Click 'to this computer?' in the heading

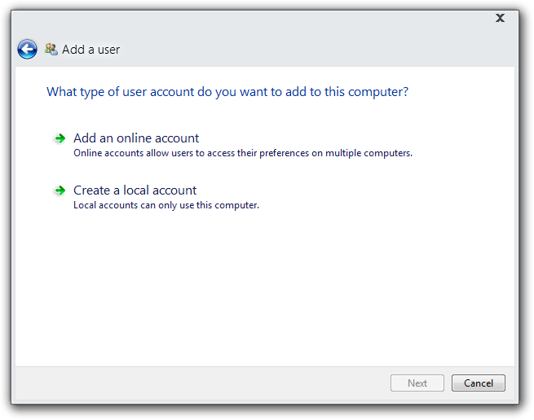click(355, 92)
